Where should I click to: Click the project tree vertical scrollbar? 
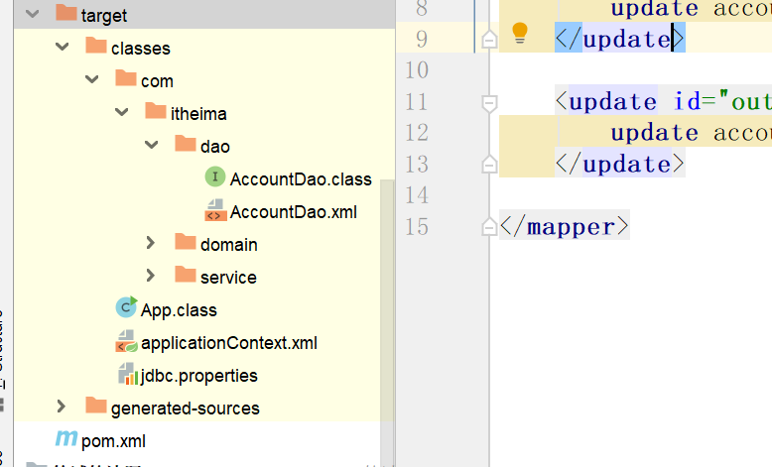click(387, 297)
